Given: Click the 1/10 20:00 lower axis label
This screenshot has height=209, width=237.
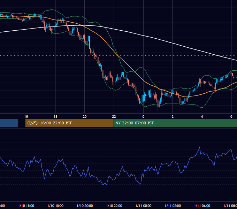Looking at the screenshot, I should 85,206.
